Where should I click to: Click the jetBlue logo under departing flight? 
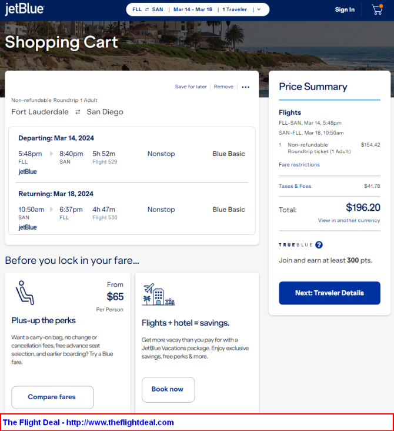[28, 171]
